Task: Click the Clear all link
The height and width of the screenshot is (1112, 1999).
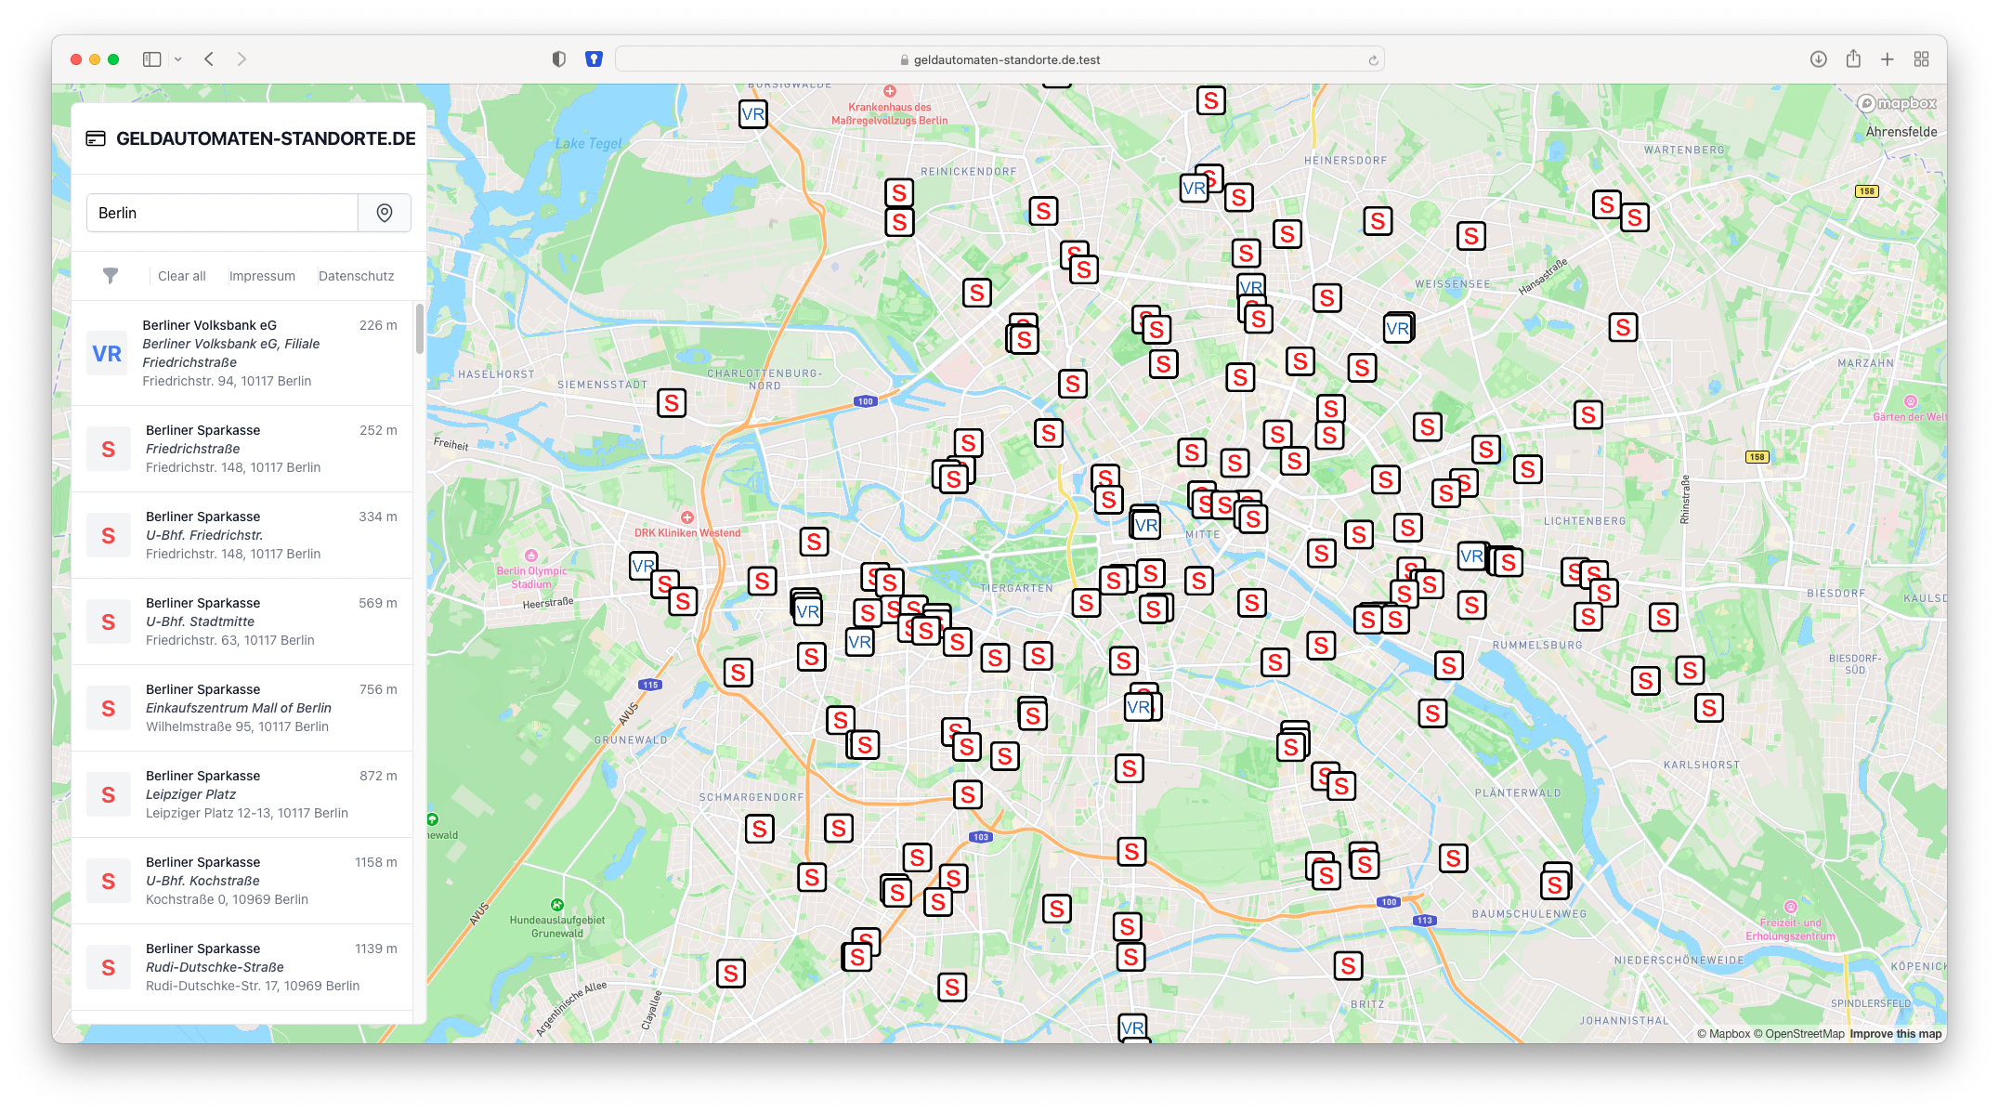Action: click(182, 276)
